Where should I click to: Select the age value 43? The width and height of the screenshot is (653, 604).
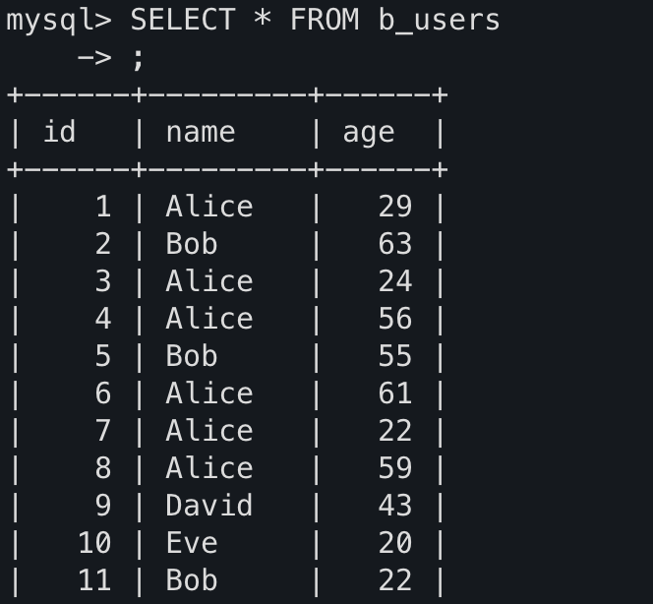[395, 506]
